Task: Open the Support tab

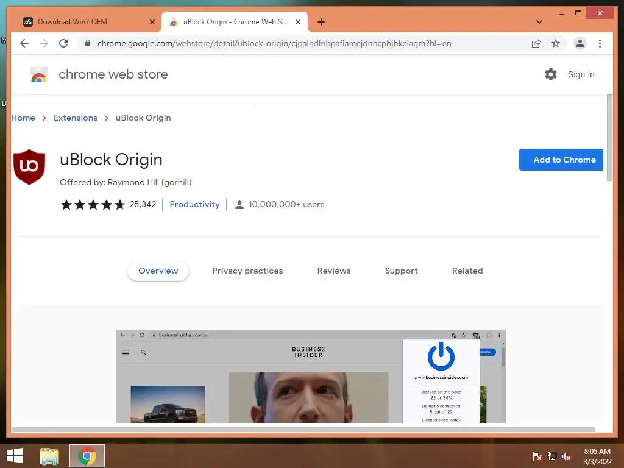Action: click(401, 271)
